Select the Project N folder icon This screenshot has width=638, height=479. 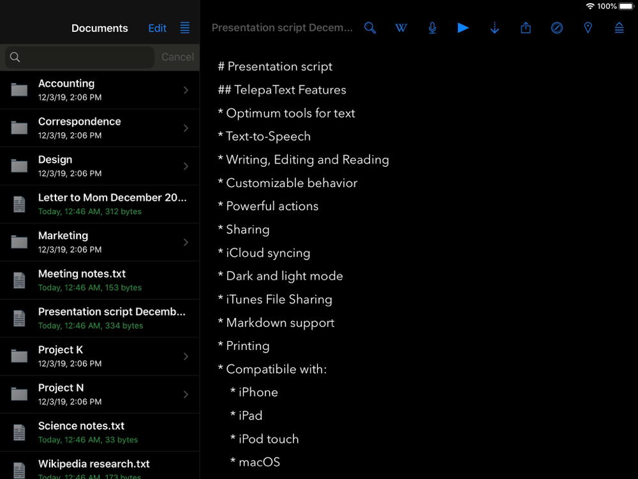click(19, 394)
